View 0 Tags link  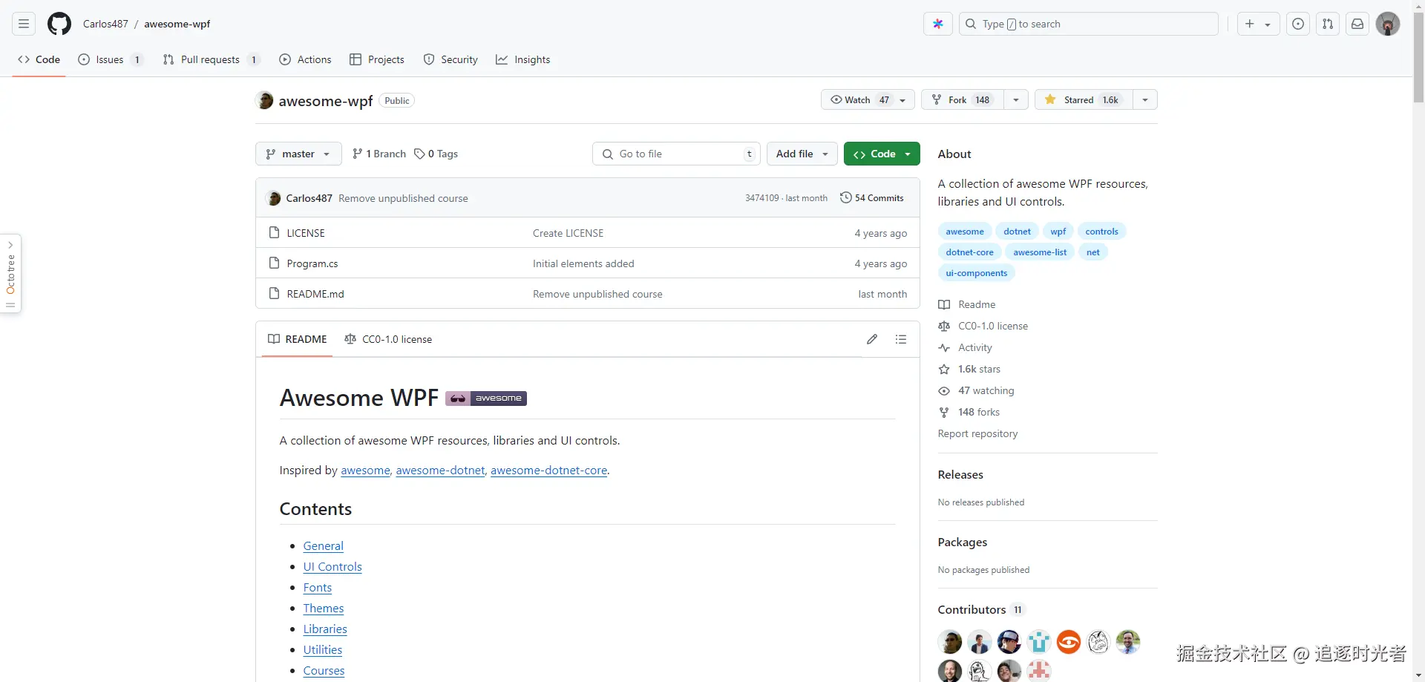tap(436, 154)
